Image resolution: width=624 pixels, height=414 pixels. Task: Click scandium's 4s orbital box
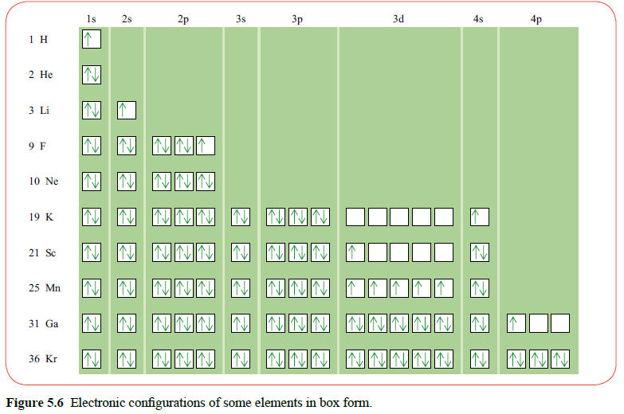(x=480, y=252)
